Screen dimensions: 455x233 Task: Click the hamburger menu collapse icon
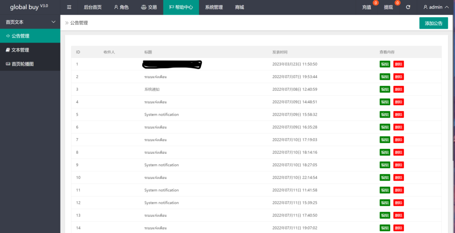pyautogui.click(x=69, y=7)
